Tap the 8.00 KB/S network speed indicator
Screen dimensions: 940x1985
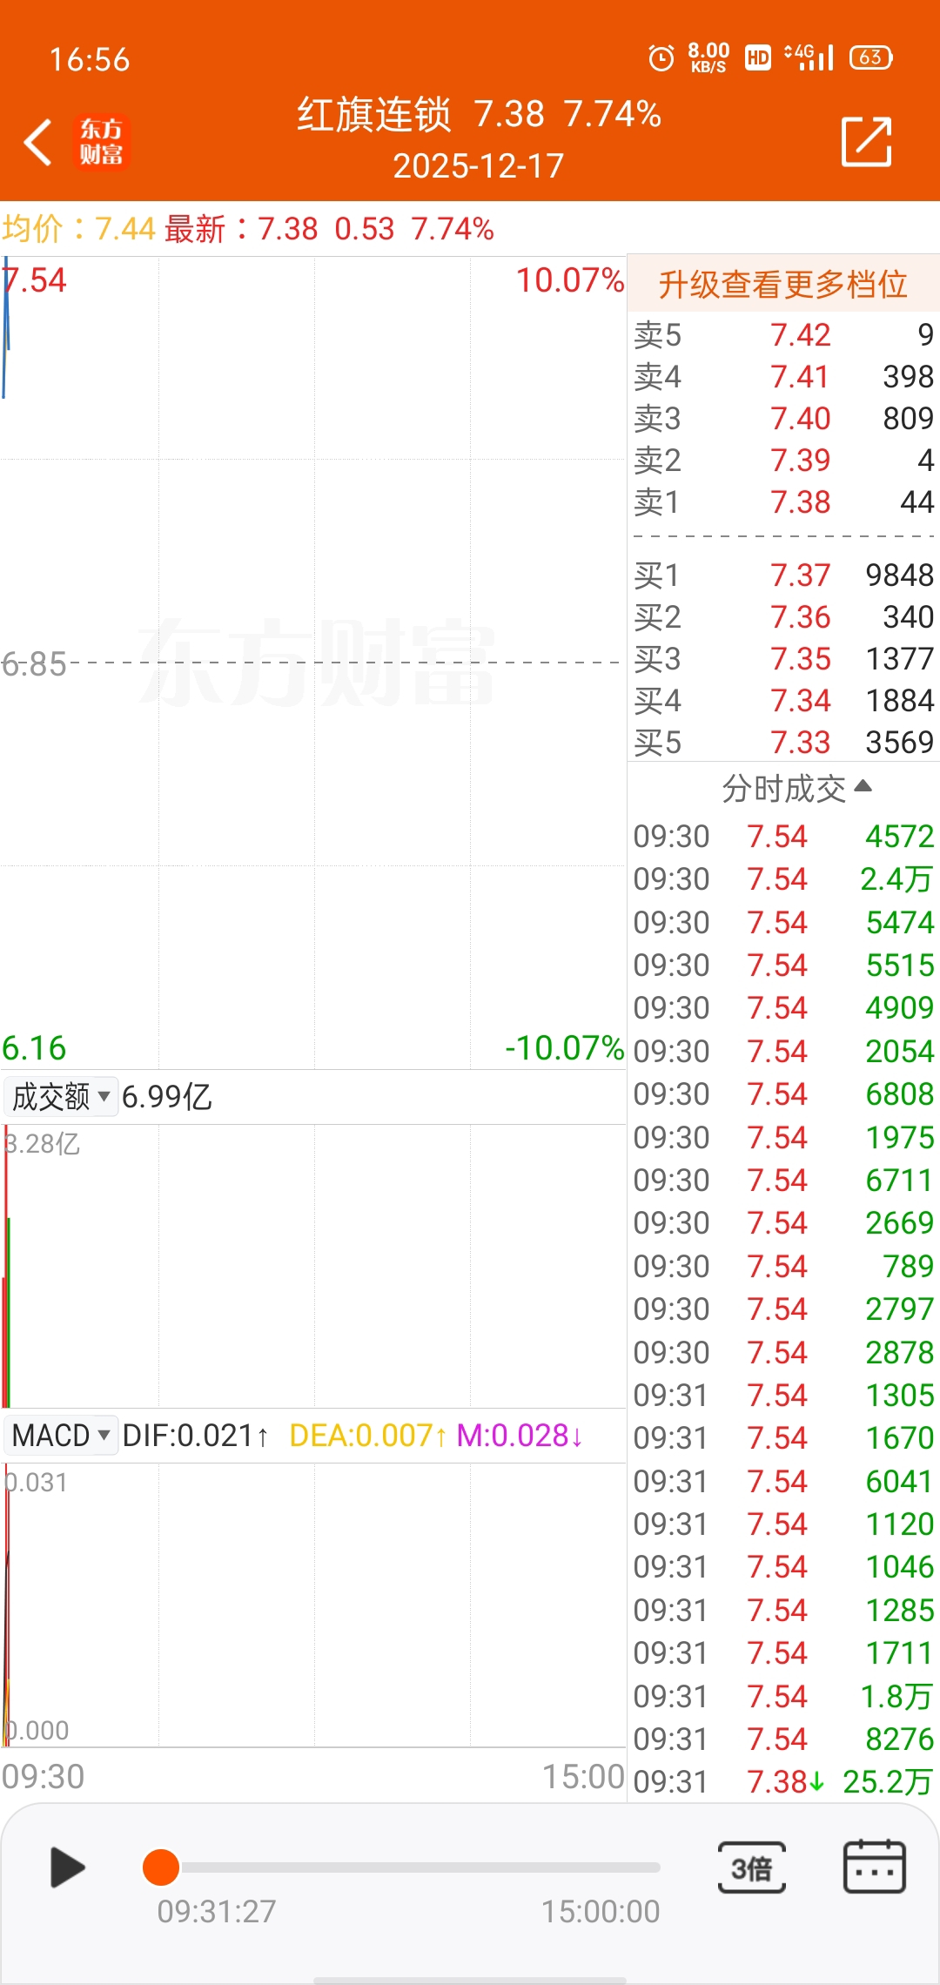tap(708, 57)
